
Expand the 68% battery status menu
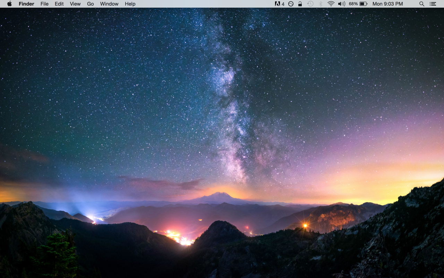pos(358,4)
